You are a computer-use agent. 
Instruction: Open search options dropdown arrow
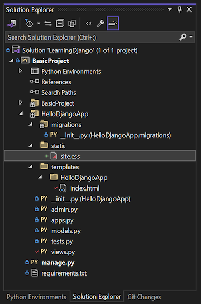(x=191, y=36)
